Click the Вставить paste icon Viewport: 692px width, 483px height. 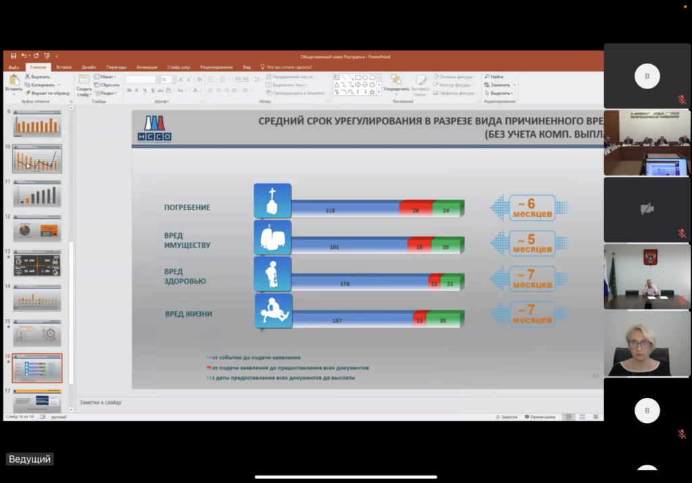14,80
